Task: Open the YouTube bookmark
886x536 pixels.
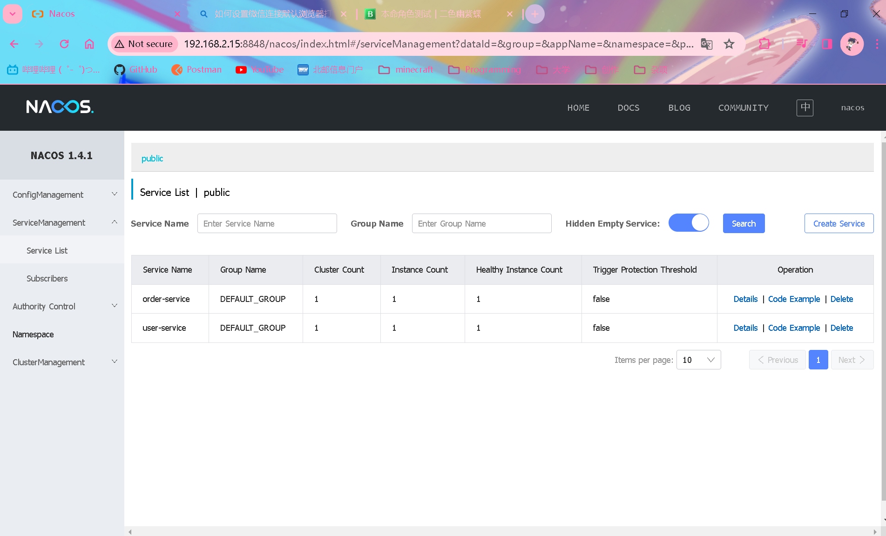Action: click(260, 70)
